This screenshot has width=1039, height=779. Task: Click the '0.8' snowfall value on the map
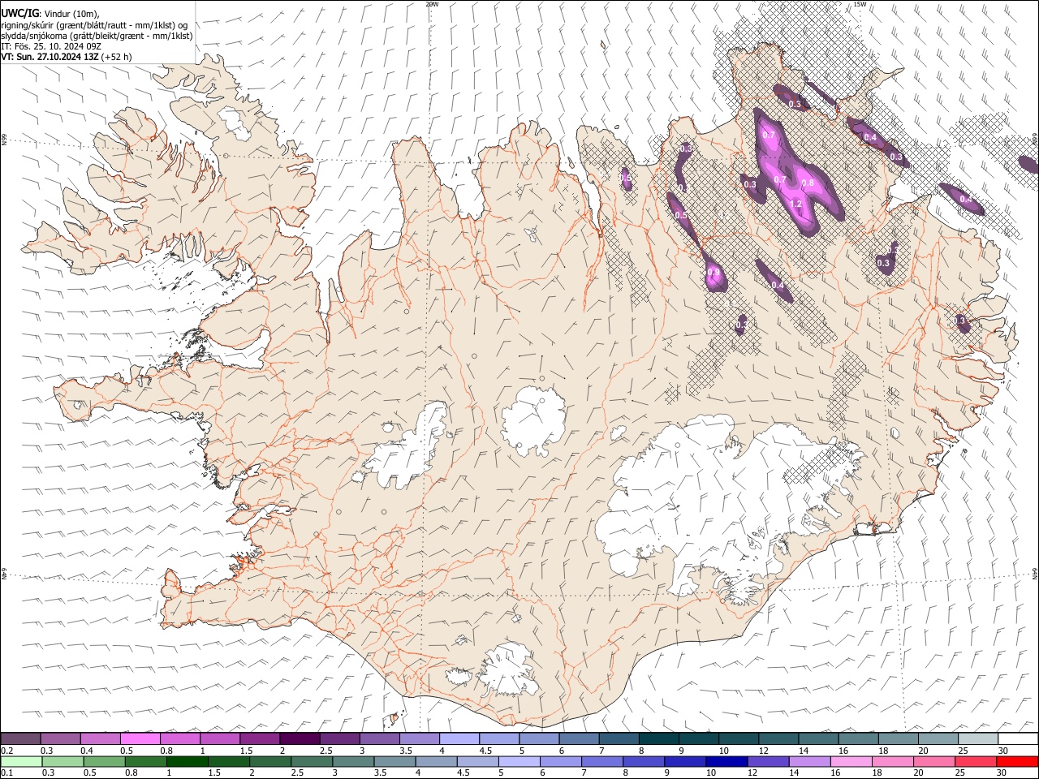pyautogui.click(x=808, y=183)
